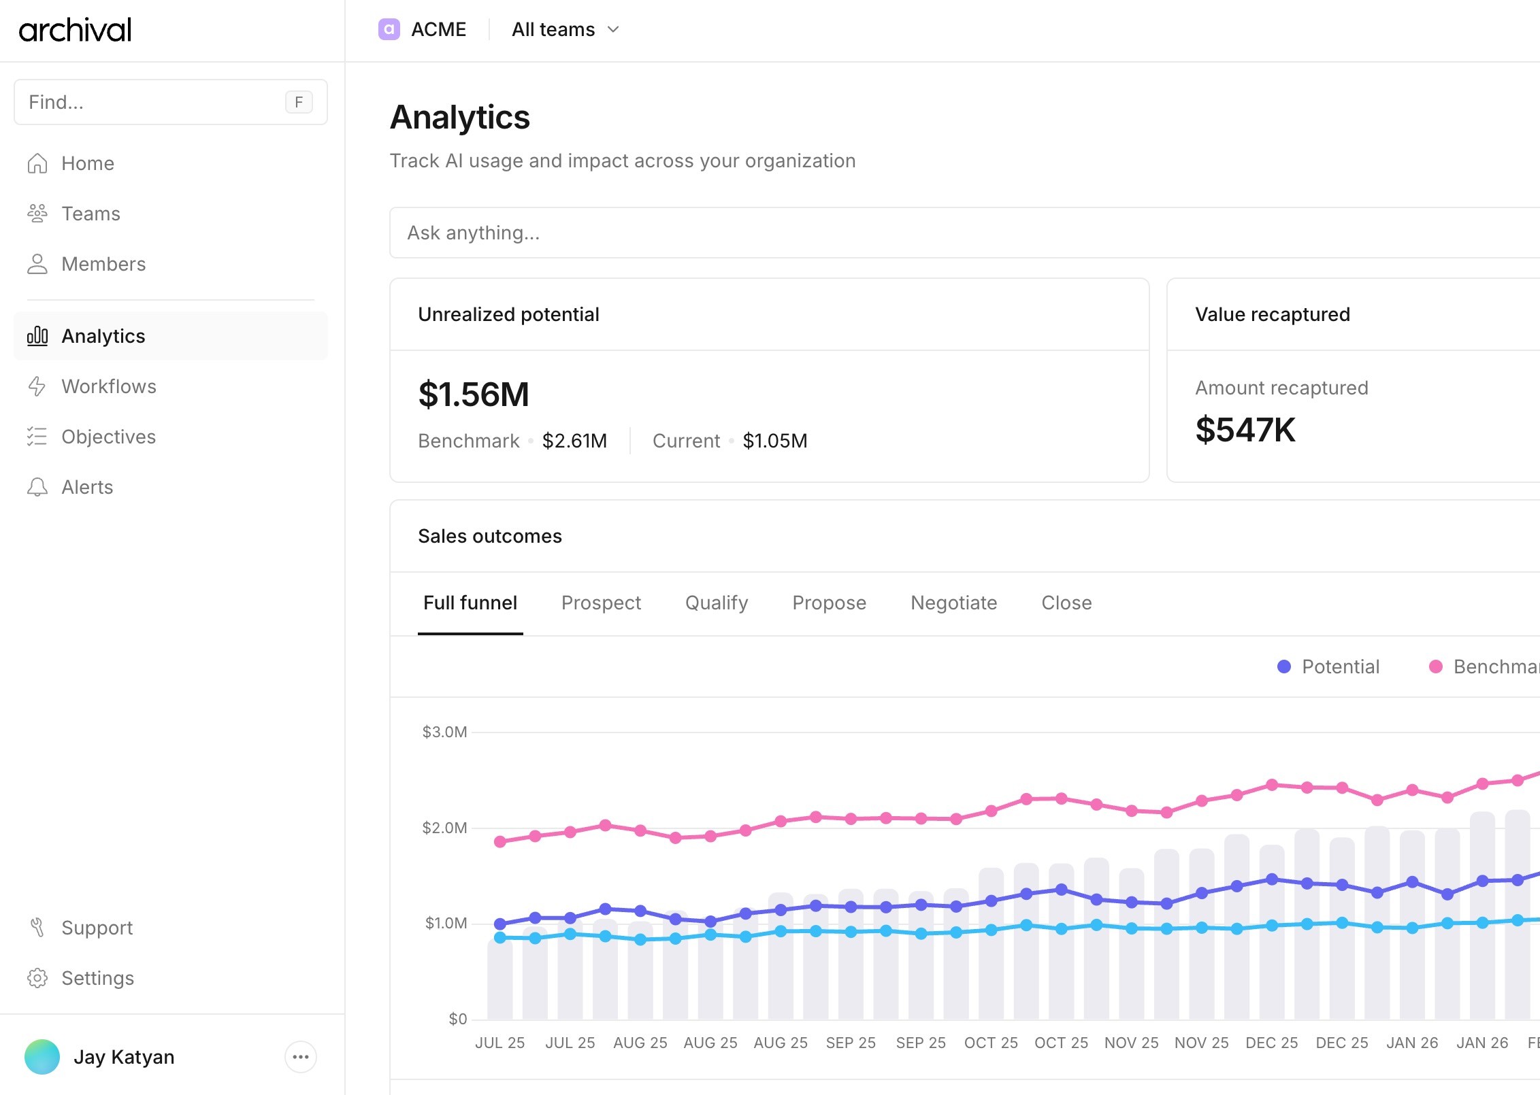
Task: Switch to the Prospect tab
Action: [x=601, y=603]
